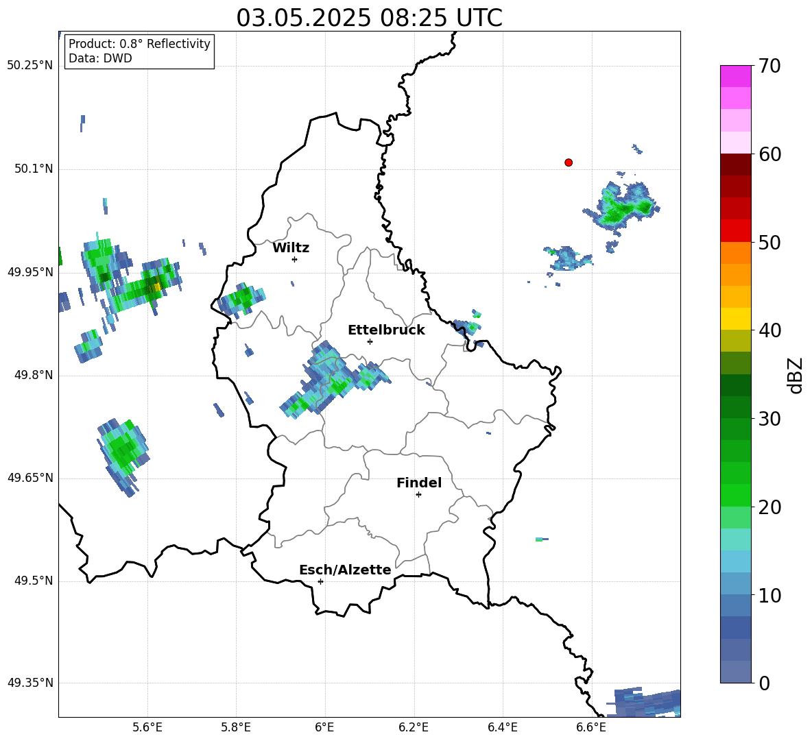Click the Esch/Alzette station cross marker

(320, 581)
